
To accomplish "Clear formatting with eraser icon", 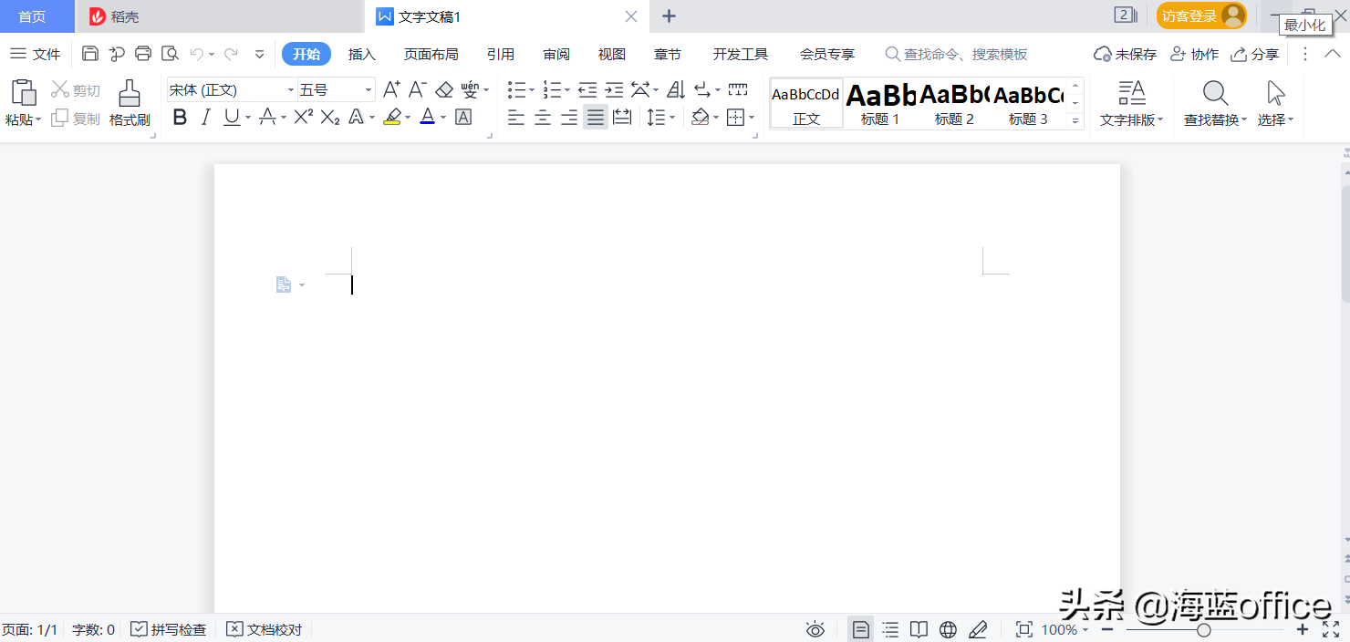I will (x=444, y=89).
